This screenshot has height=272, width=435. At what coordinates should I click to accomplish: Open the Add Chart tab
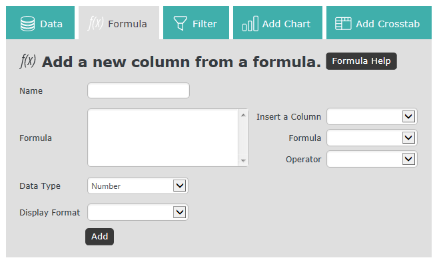pyautogui.click(x=278, y=23)
